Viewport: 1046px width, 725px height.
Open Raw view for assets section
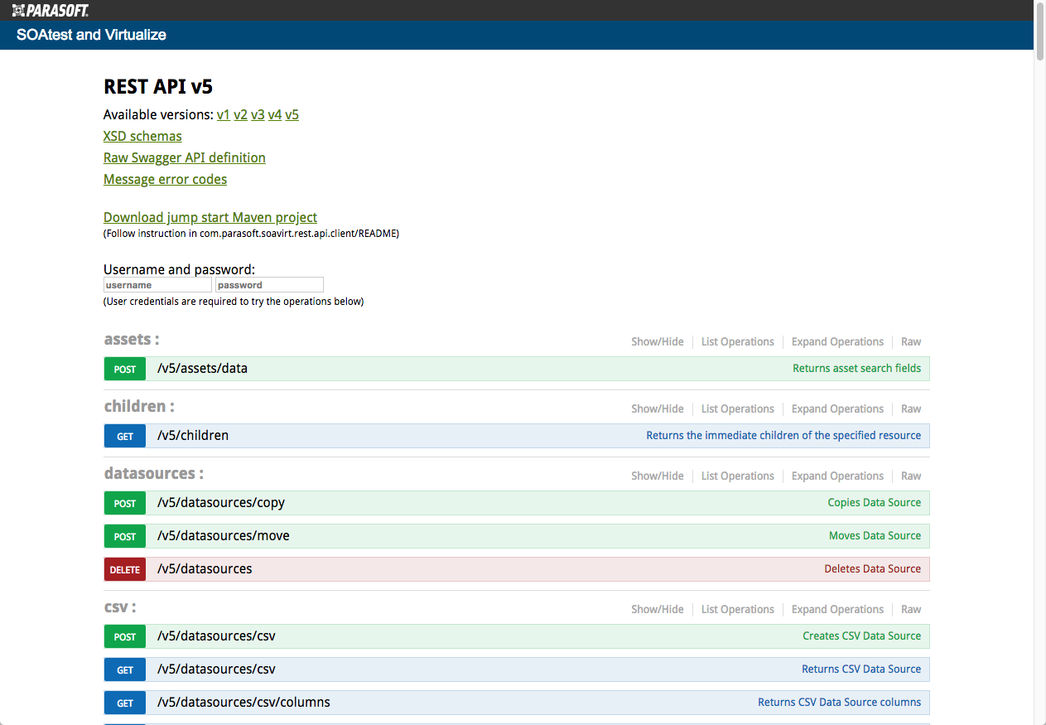click(911, 342)
